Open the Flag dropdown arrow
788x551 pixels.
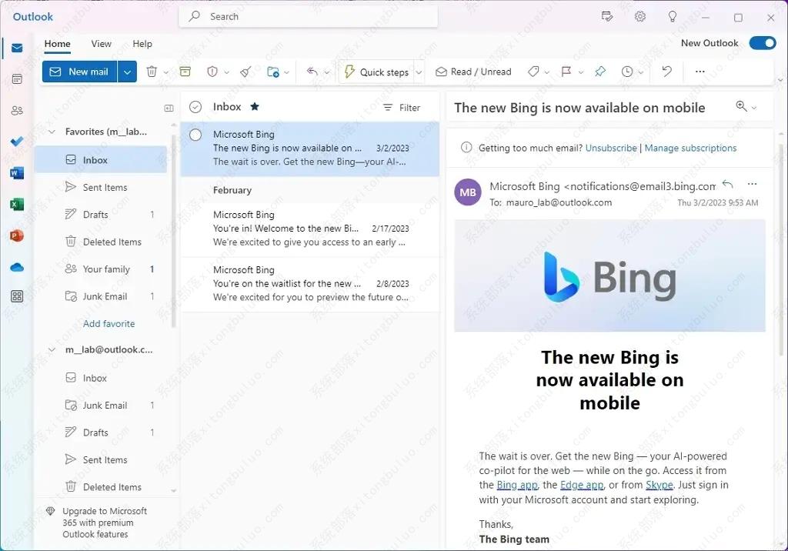(580, 72)
